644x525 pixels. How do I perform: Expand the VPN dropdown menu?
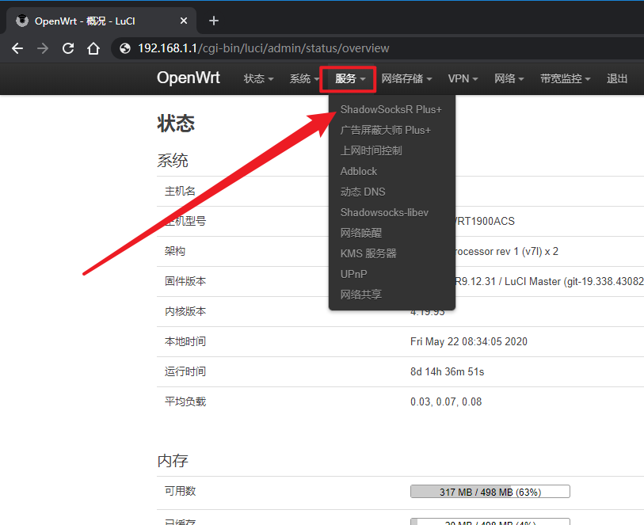click(x=463, y=78)
